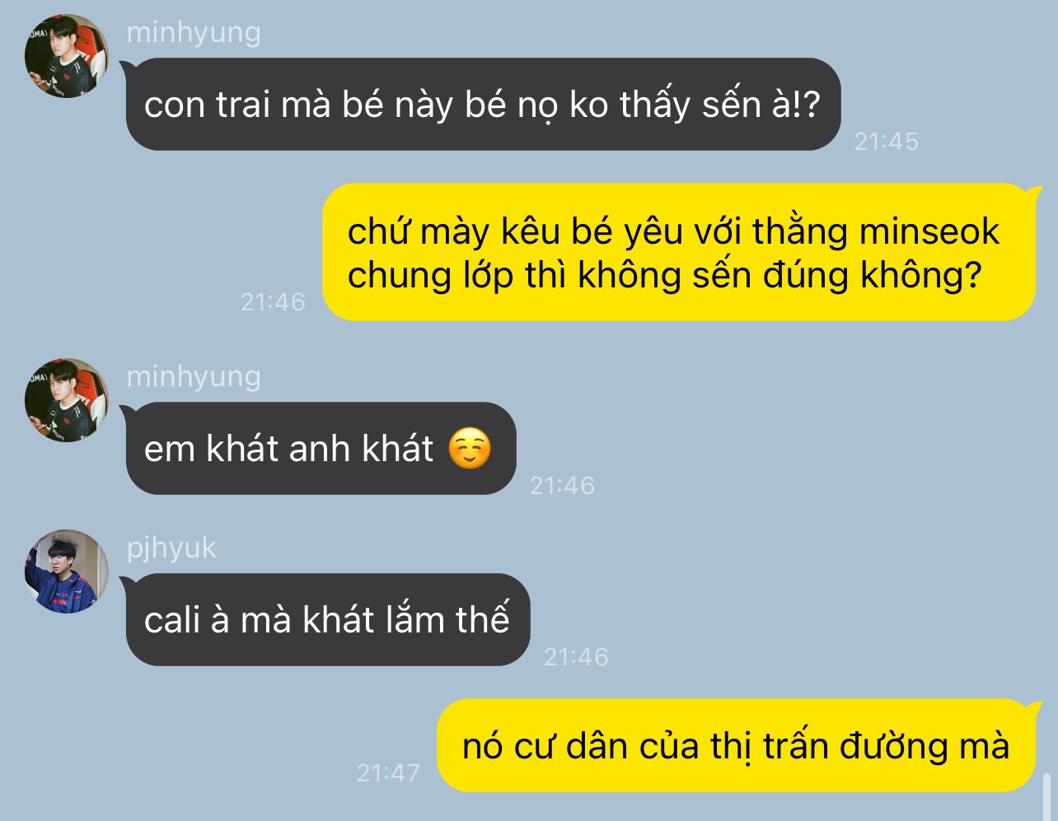
Task: Click the 21:46 timestamp beside pjhyuk's message
Action: pyautogui.click(x=576, y=657)
